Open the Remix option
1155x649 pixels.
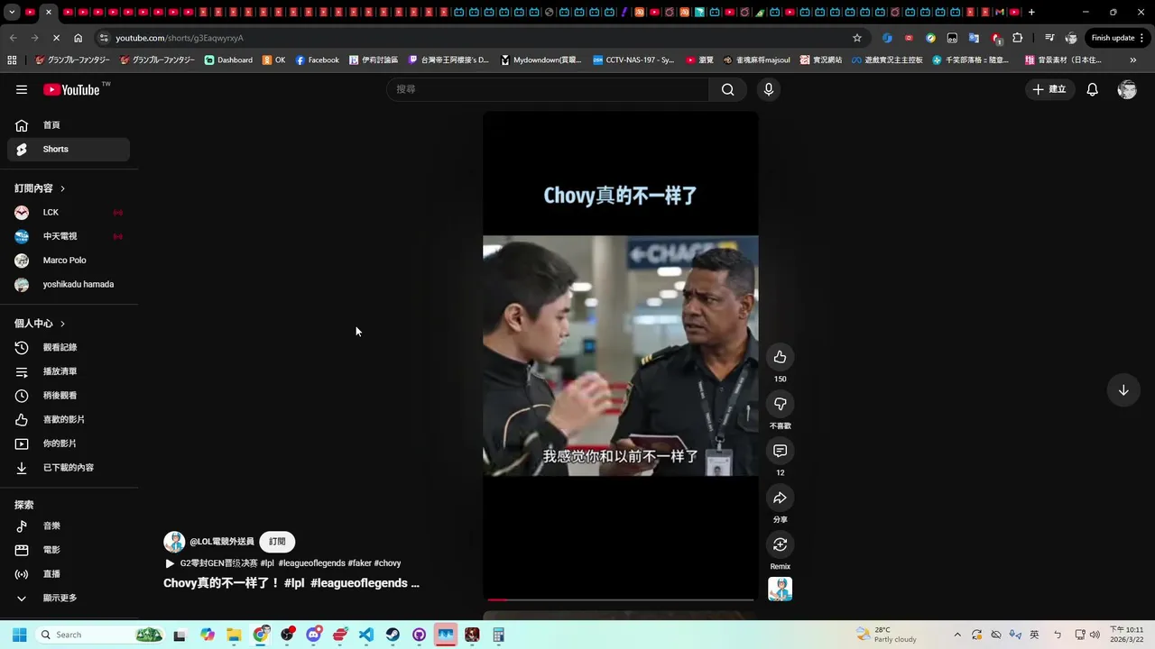coord(781,544)
